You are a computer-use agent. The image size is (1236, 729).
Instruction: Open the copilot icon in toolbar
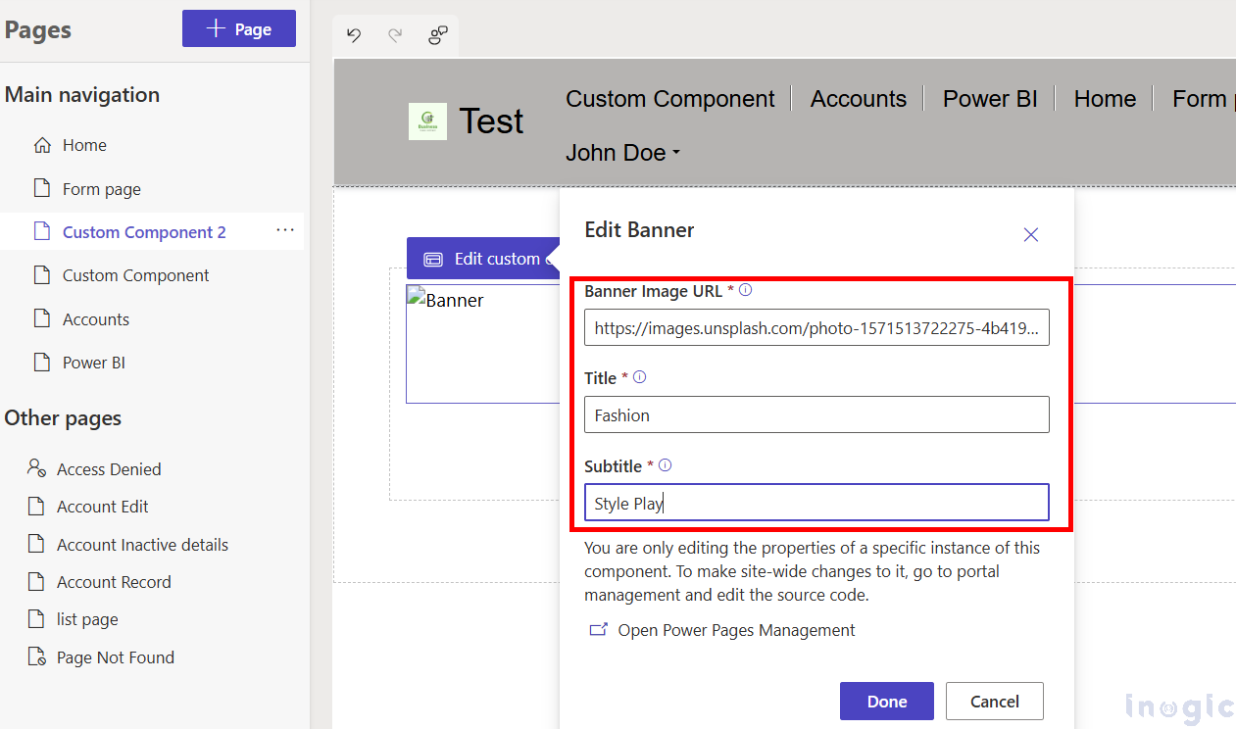point(438,35)
